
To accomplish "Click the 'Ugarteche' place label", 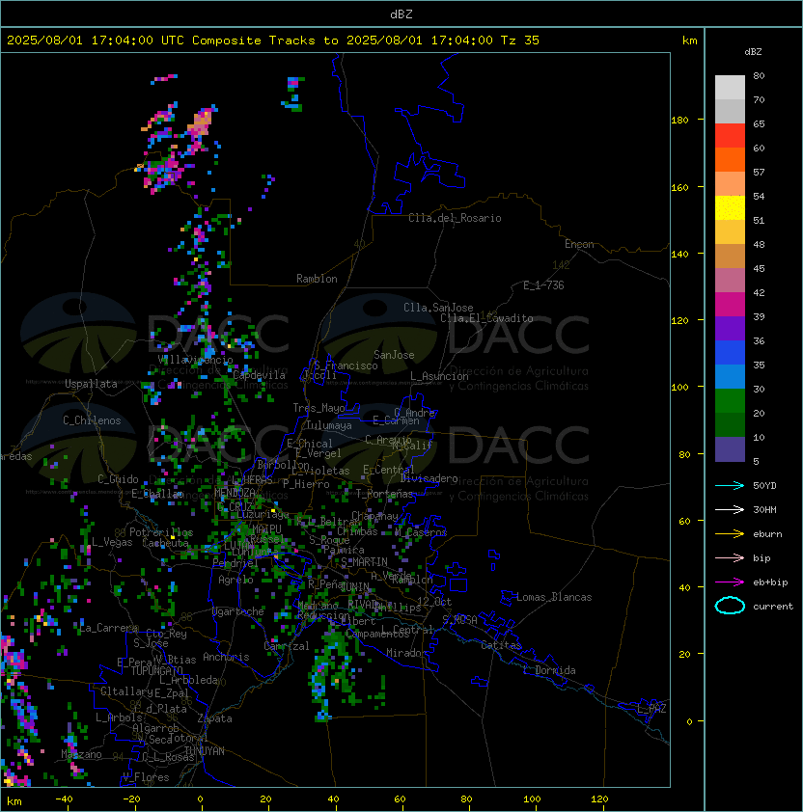I will pos(238,611).
